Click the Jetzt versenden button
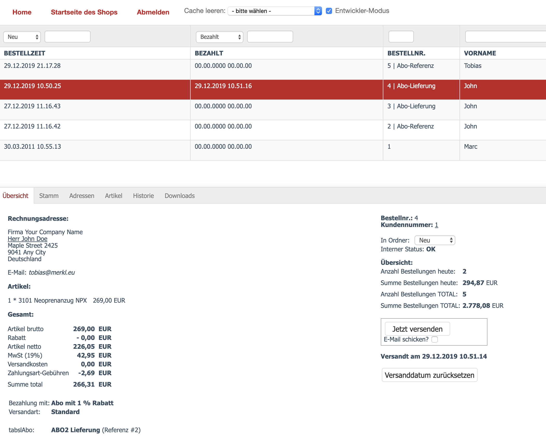546x441 pixels. 417,329
